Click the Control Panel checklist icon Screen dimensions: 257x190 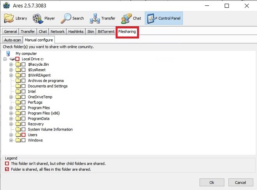pos(152,18)
